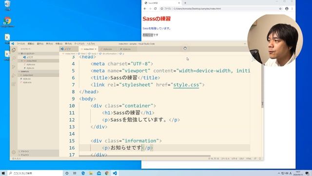
Task: Select the Google Chrome desktop shortcut
Action: 7,22
